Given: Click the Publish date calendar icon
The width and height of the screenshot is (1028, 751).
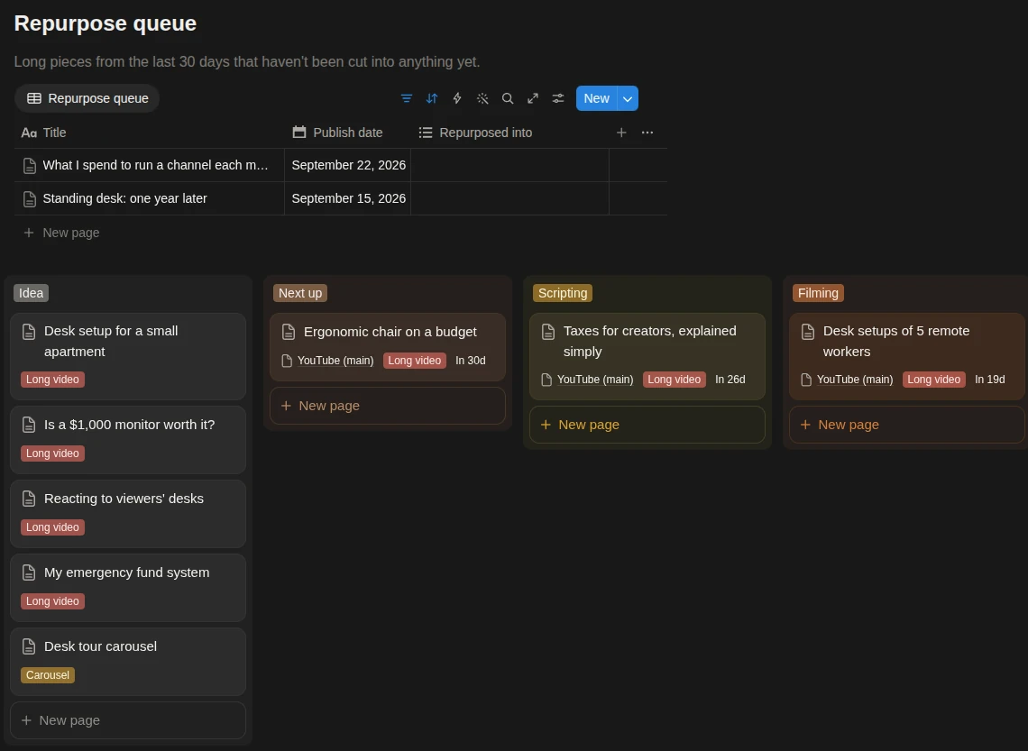Looking at the screenshot, I should (x=299, y=133).
